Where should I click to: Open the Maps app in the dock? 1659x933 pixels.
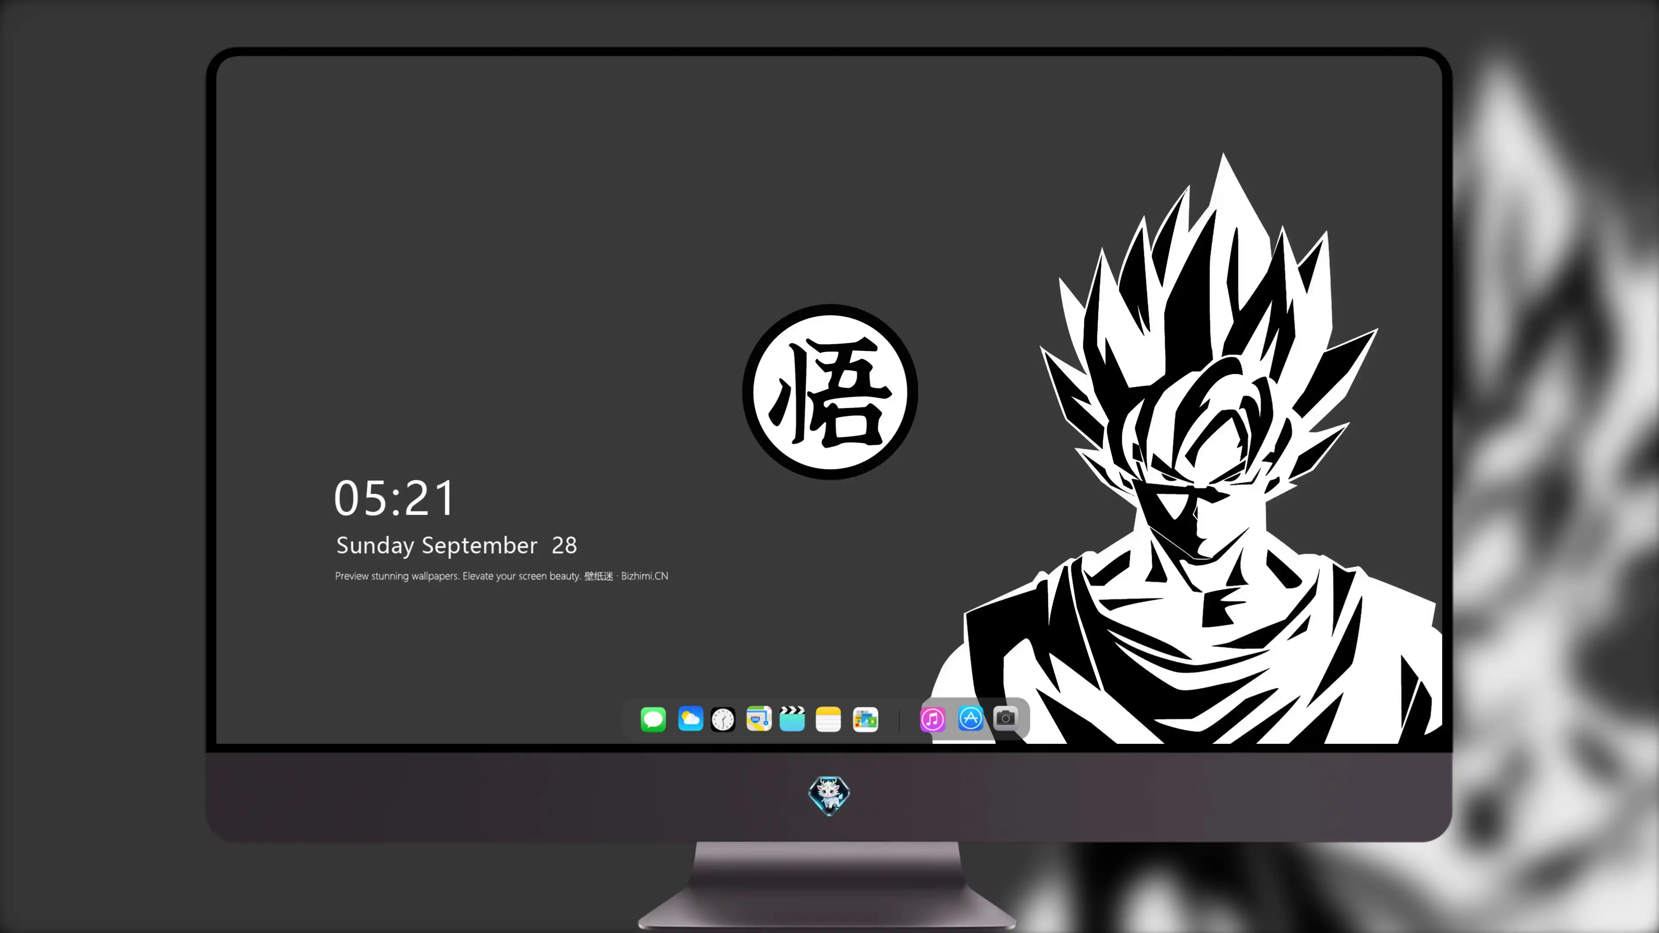pyautogui.click(x=759, y=719)
